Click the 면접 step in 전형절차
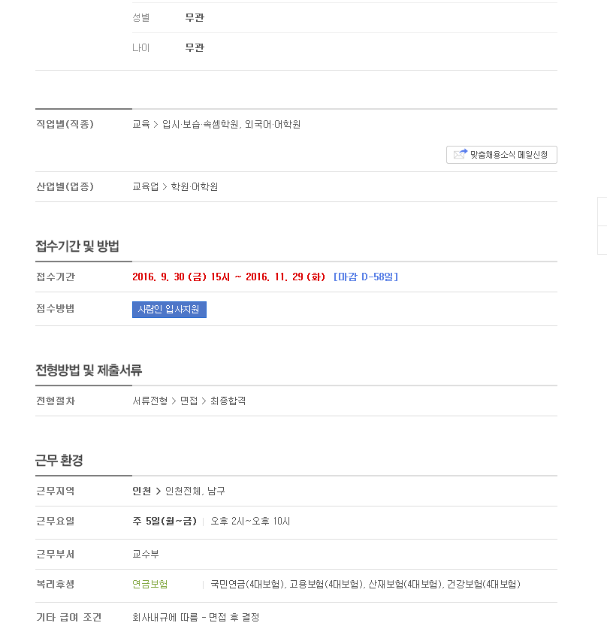Image resolution: width=607 pixels, height=629 pixels. (189, 401)
